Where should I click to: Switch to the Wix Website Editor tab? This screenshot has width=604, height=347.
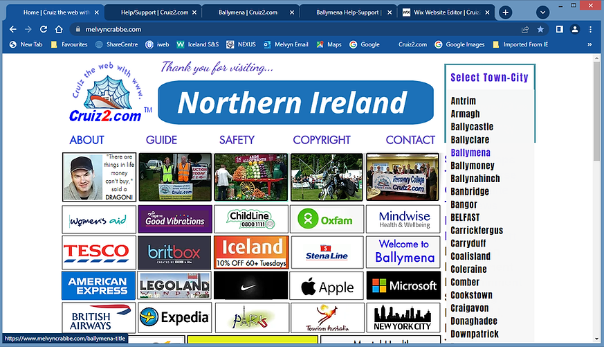pyautogui.click(x=446, y=12)
